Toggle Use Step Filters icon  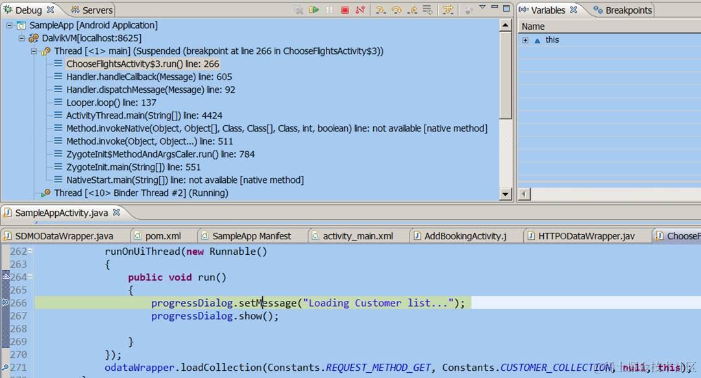tap(448, 9)
